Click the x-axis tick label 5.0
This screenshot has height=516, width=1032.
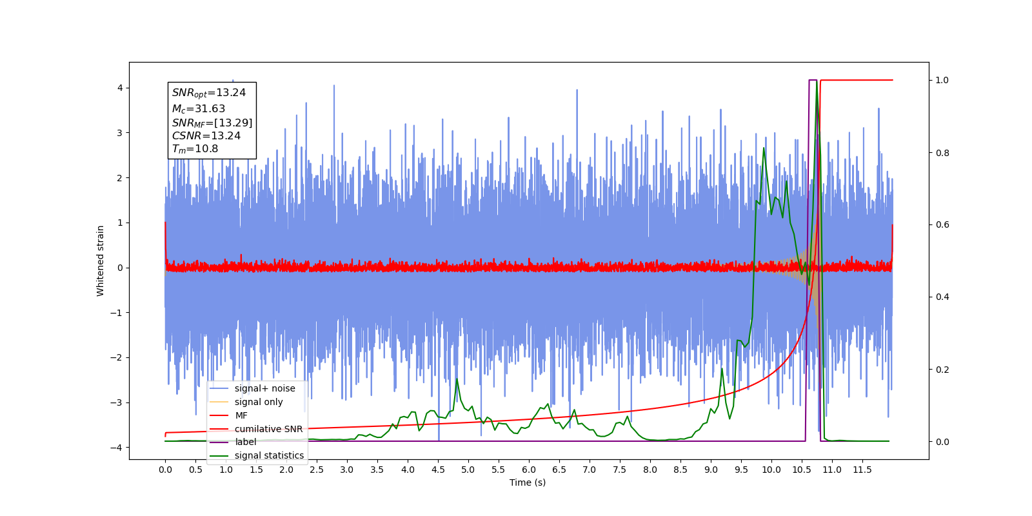point(468,470)
